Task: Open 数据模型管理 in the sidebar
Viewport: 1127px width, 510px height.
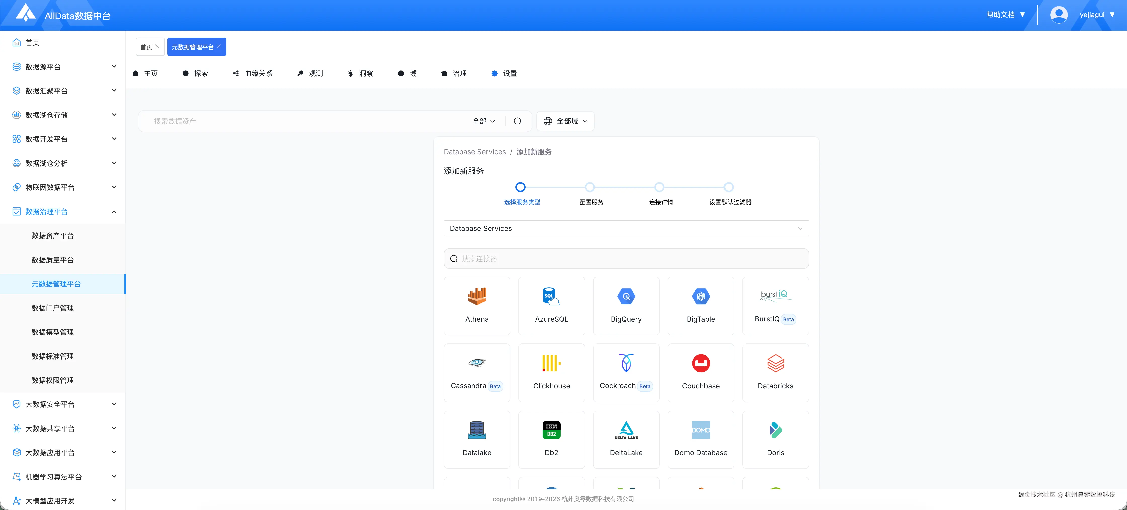Action: (x=53, y=332)
